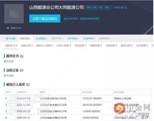Click the 立案时间 column header
This screenshot has height=121, width=154.
(x=21, y=92)
